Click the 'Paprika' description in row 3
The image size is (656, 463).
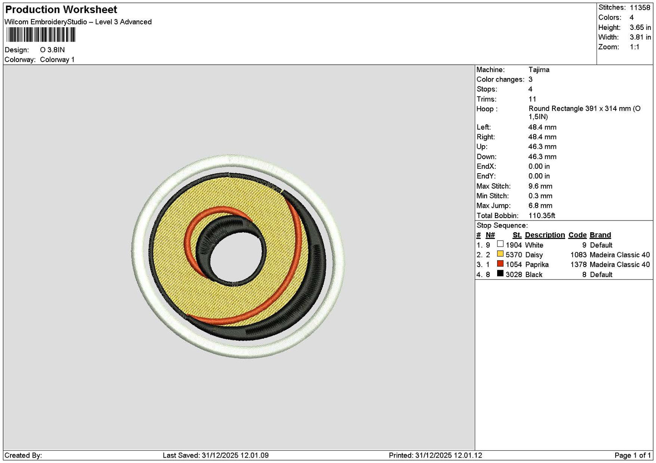tap(537, 265)
